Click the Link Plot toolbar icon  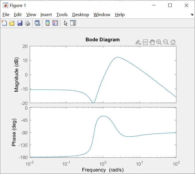37,23
